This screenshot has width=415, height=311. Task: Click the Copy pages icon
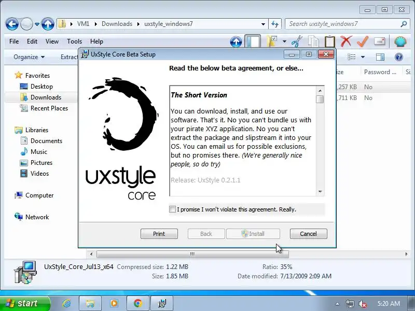coord(314,41)
